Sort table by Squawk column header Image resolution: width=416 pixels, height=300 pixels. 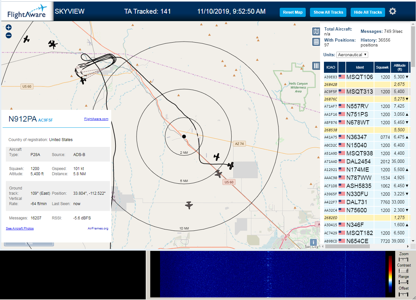[x=382, y=67]
